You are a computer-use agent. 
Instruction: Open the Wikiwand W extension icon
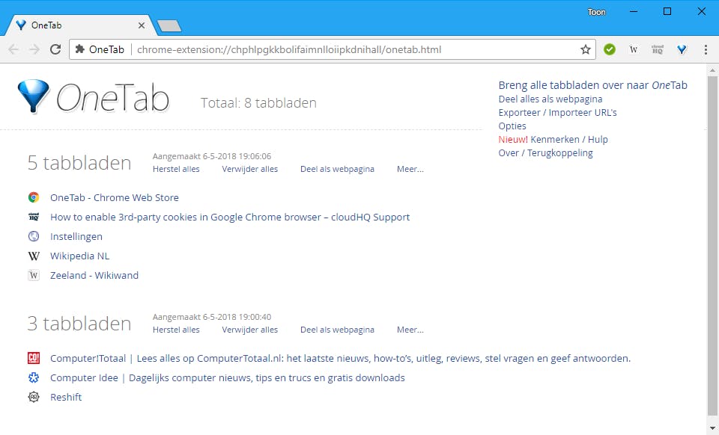634,49
